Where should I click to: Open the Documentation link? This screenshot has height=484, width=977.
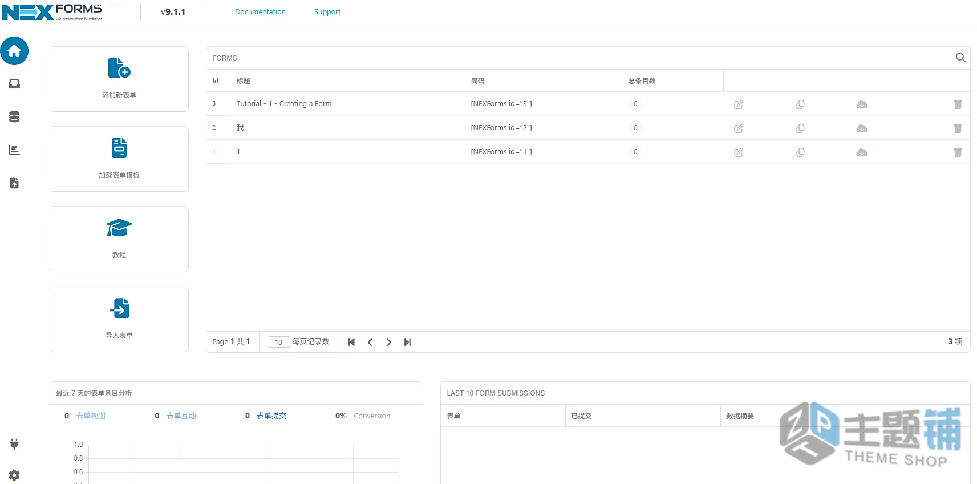coord(260,11)
